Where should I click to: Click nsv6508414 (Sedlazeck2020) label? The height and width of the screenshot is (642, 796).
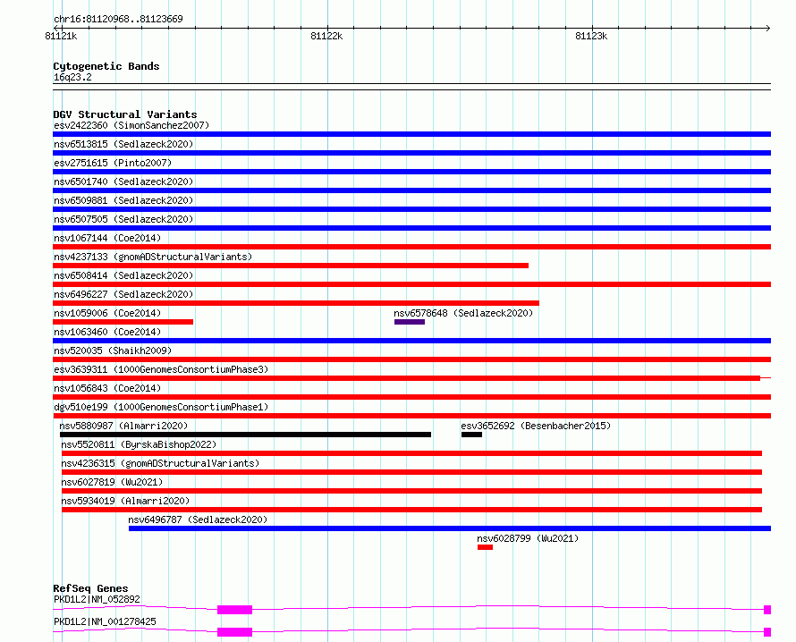123,275
